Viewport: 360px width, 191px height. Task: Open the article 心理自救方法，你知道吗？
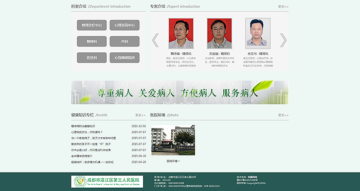pyautogui.click(x=87, y=132)
